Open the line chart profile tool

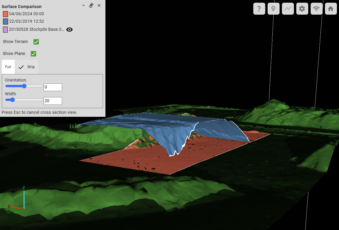tap(288, 9)
